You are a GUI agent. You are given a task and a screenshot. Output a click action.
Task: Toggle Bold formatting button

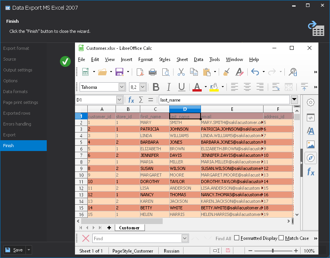[x=156, y=87]
